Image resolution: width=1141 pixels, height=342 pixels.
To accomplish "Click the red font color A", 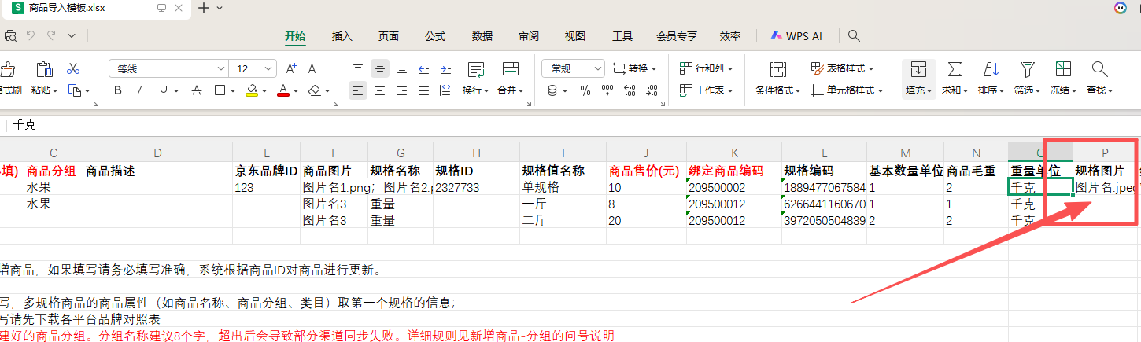I will pos(283,90).
